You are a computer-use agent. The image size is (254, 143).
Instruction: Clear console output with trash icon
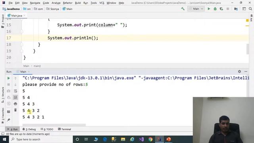pos(15,110)
